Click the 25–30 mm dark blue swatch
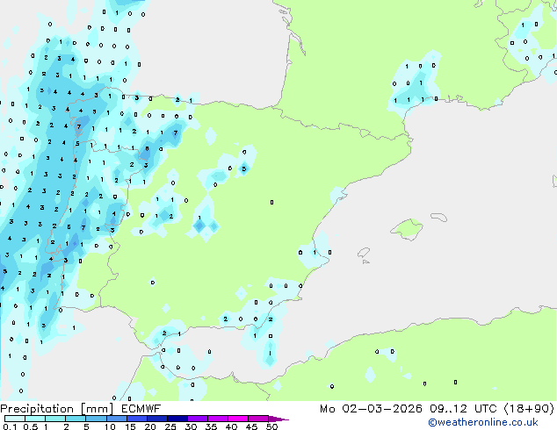Viewport: 557px width, 430px height. pyautogui.click(x=177, y=419)
